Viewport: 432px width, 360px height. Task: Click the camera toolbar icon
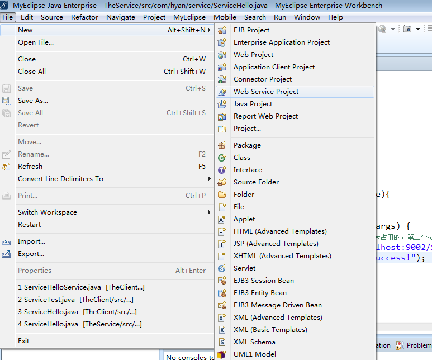click(407, 29)
